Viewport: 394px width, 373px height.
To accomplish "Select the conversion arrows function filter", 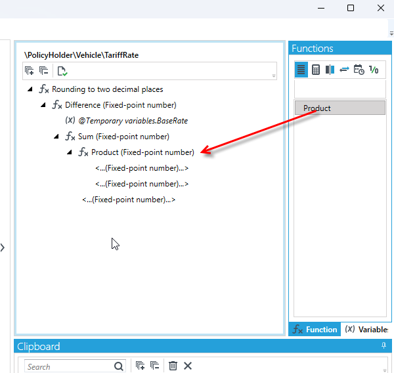I will coord(344,70).
